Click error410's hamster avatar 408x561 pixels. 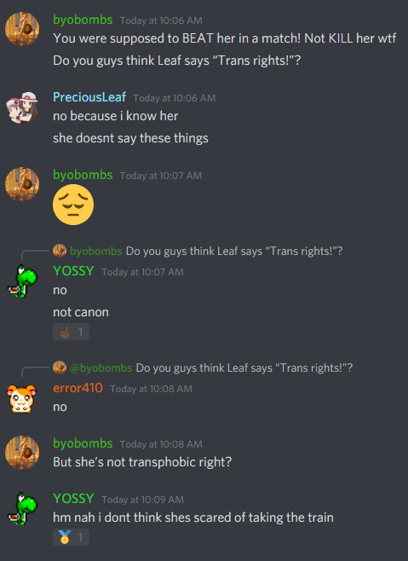[22, 398]
